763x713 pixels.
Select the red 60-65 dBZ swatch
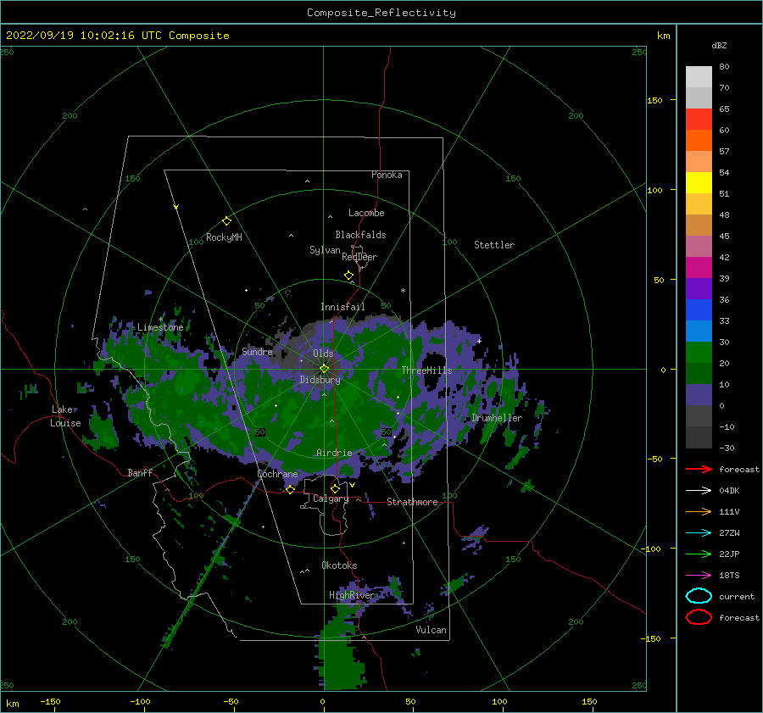[699, 120]
